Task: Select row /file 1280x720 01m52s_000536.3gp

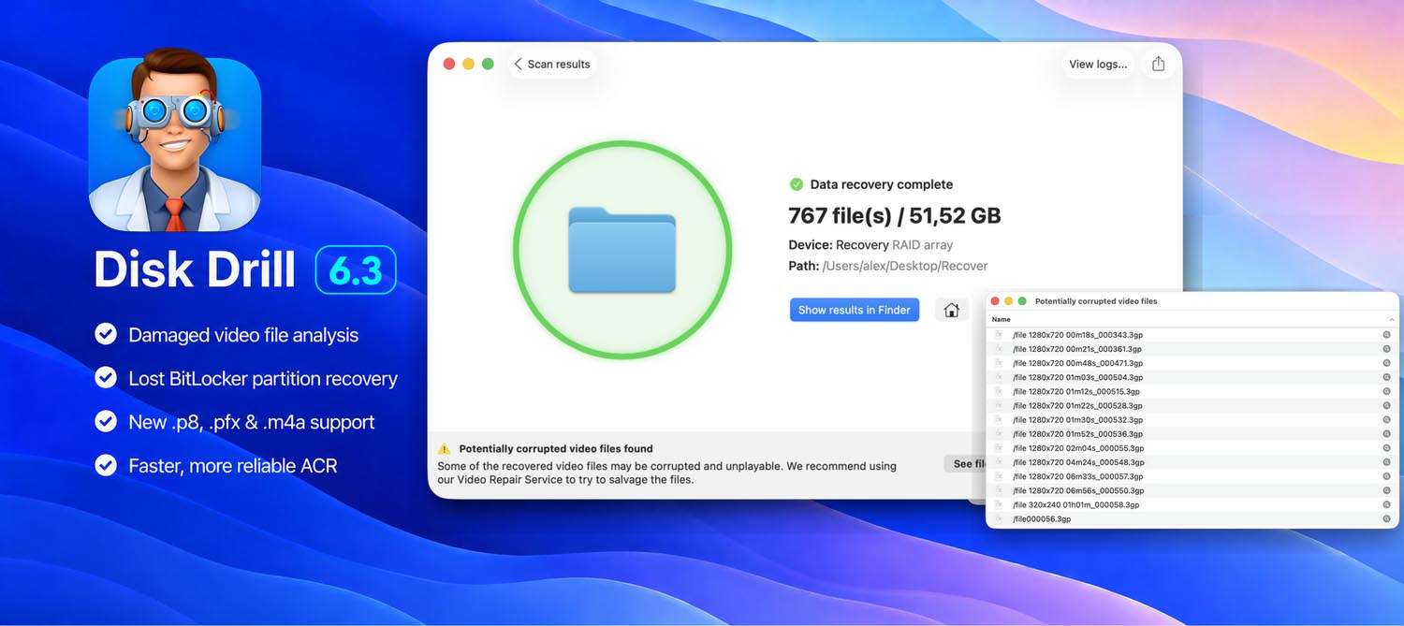Action: (1192, 434)
